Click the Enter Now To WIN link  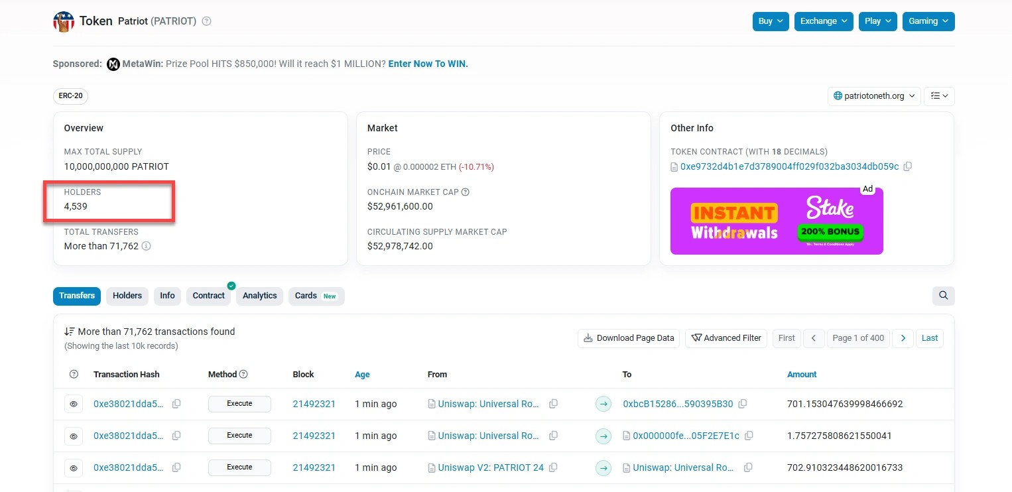click(x=428, y=64)
